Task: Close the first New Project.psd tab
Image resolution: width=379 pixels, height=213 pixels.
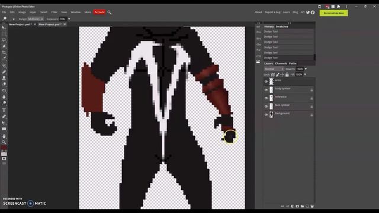Action: click(35, 24)
